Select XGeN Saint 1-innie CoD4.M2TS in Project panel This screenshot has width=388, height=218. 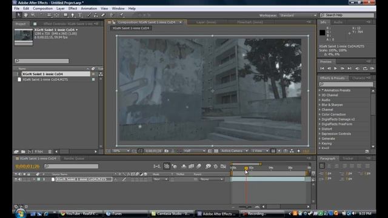(x=45, y=79)
